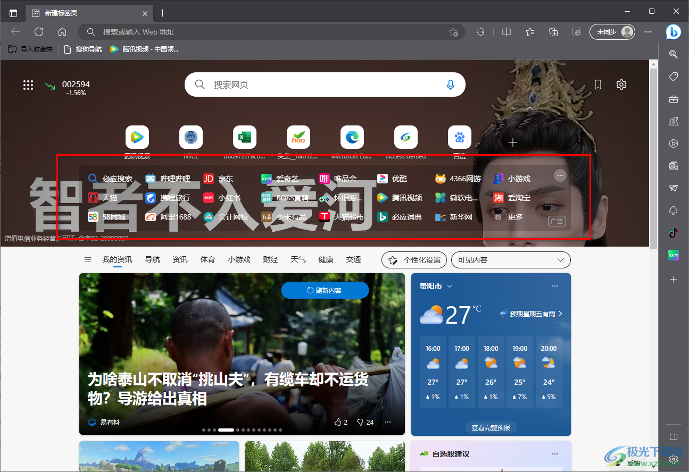This screenshot has width=689, height=472.
Task: Open the browser Settings and more menu
Action: 648,32
